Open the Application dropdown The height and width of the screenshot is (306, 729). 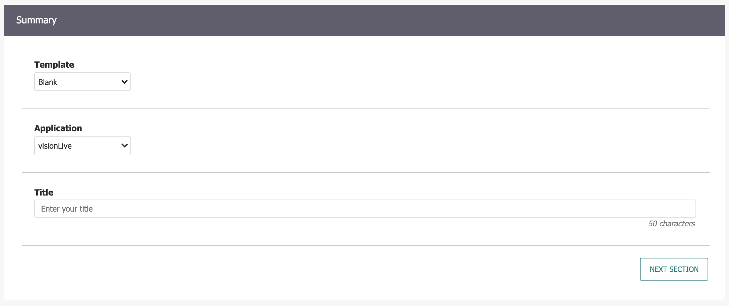click(x=82, y=146)
